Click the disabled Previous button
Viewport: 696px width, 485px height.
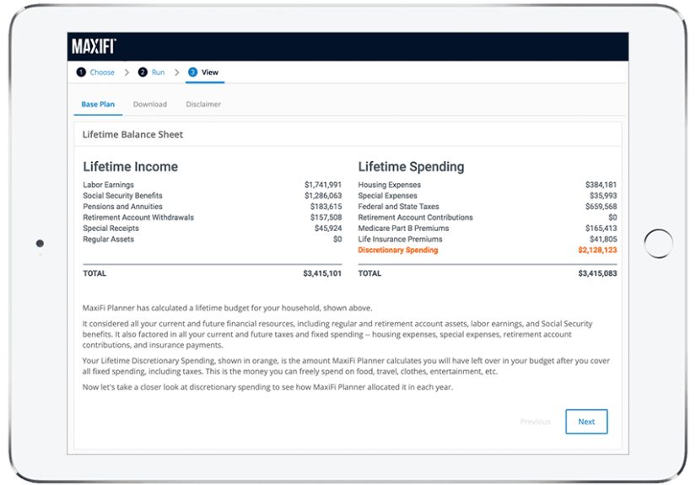pos(535,422)
